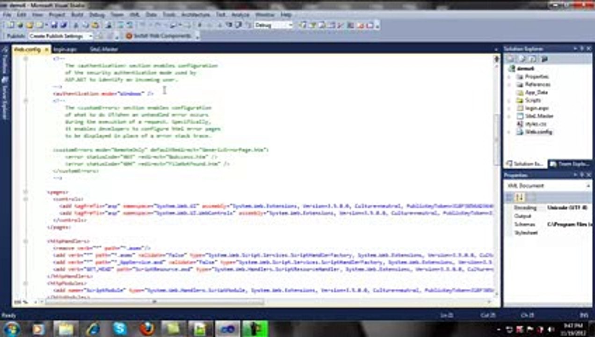
Task: Collapse the customErrors comment block
Action: [x=26, y=101]
